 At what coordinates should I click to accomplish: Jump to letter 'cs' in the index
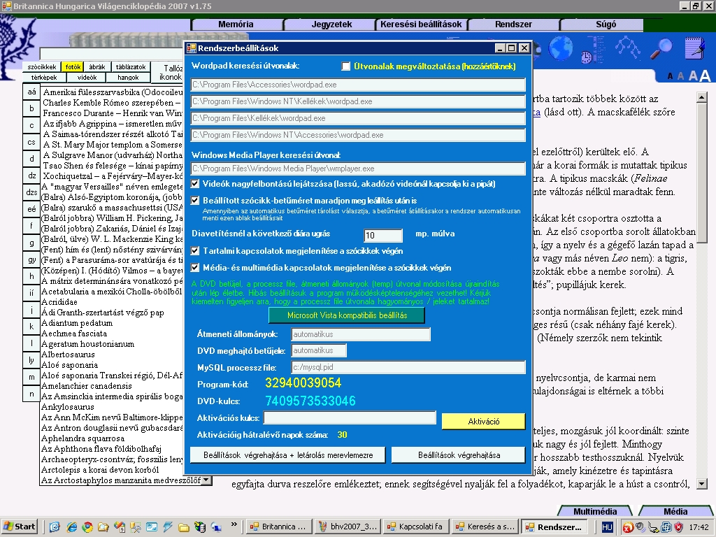[31, 142]
